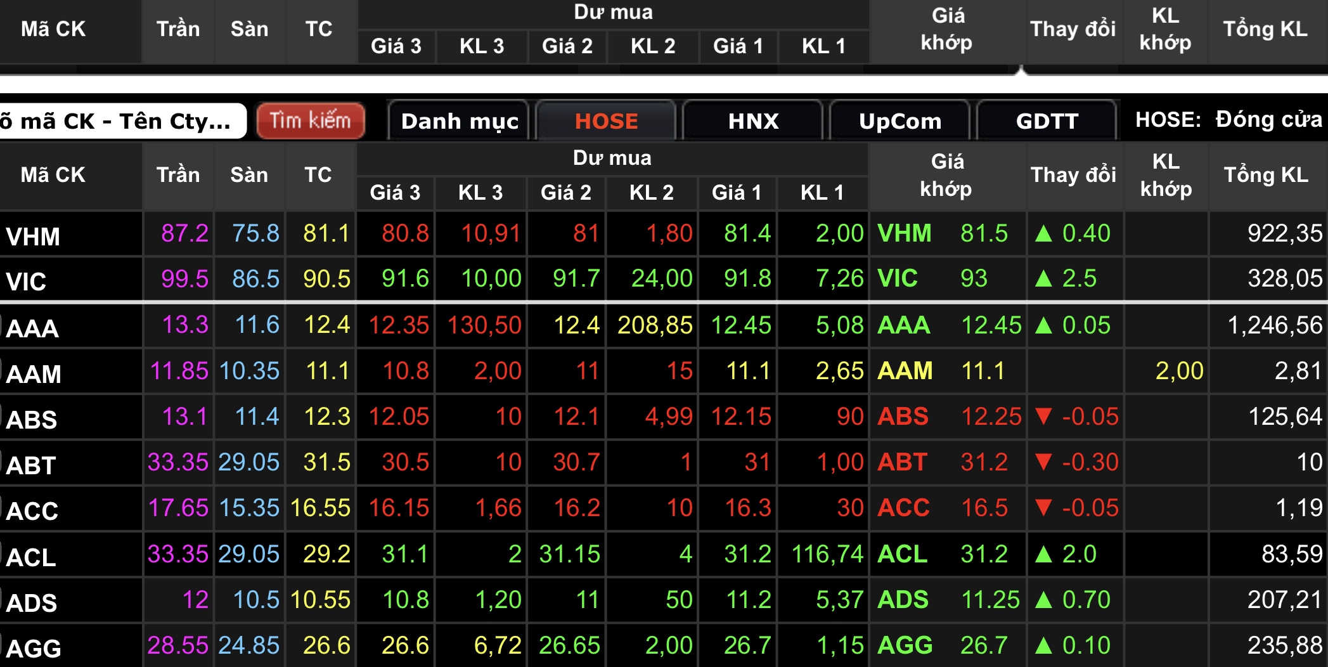This screenshot has height=667, width=1328.
Task: Switch to the HNX tab
Action: (753, 121)
